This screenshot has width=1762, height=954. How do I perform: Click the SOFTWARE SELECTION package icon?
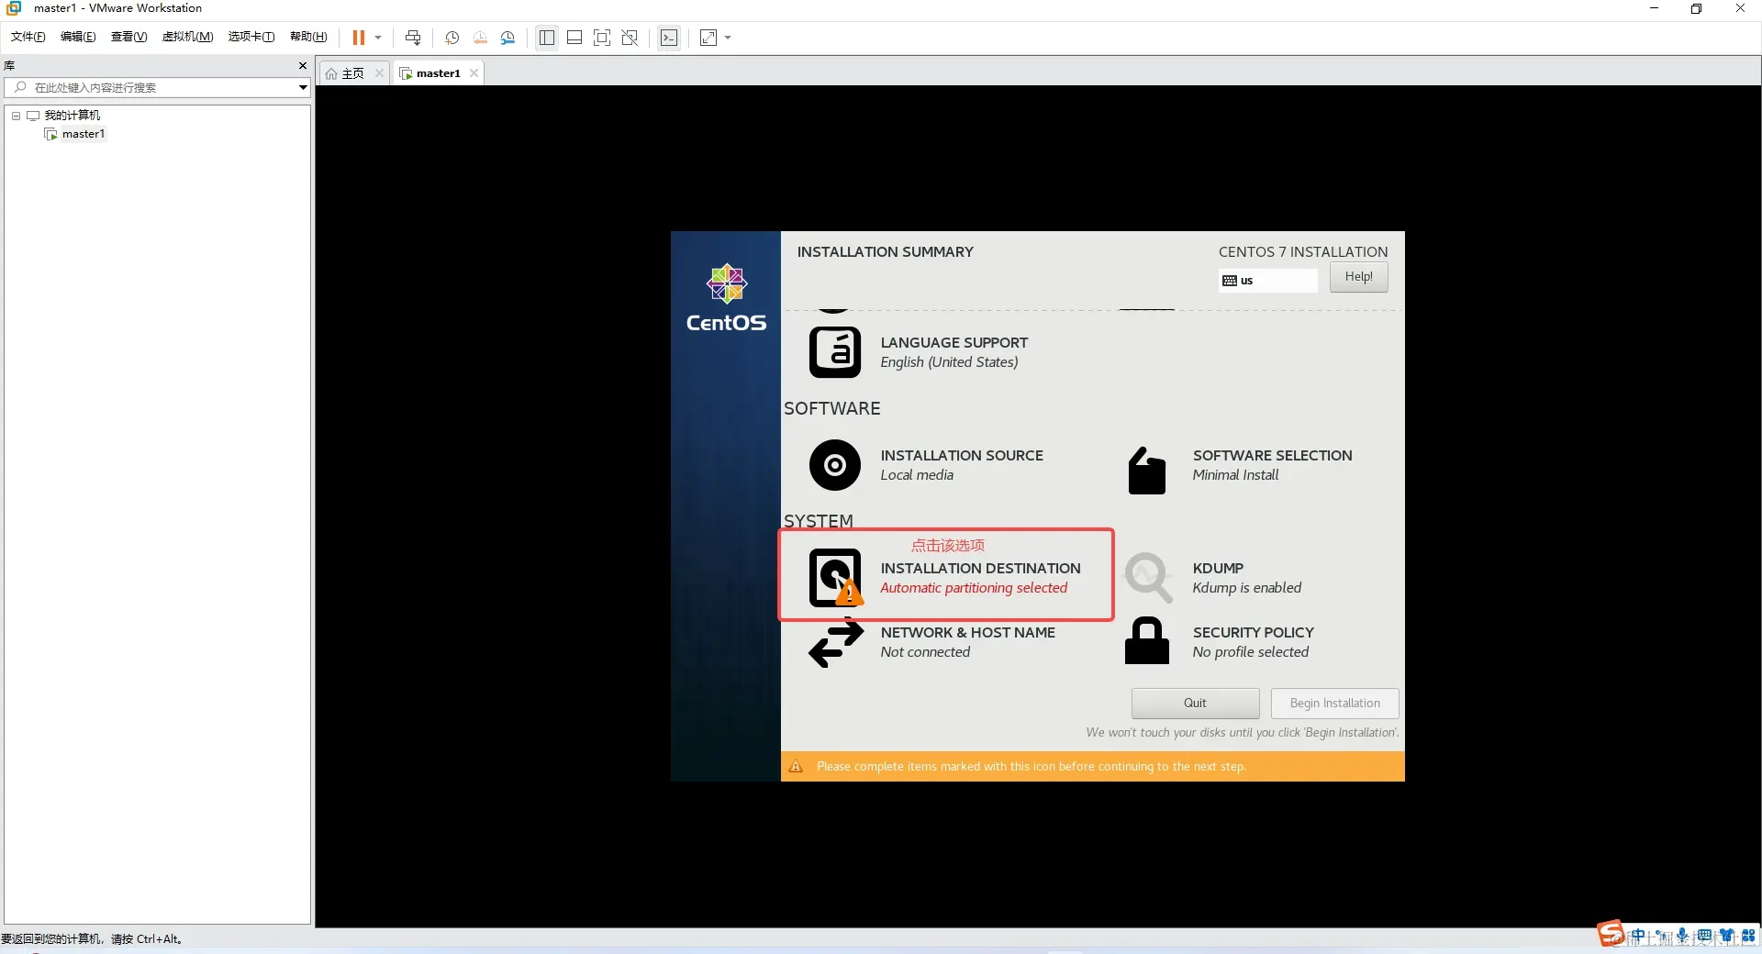(1147, 471)
